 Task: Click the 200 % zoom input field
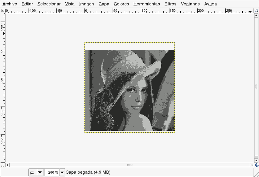[52, 172]
